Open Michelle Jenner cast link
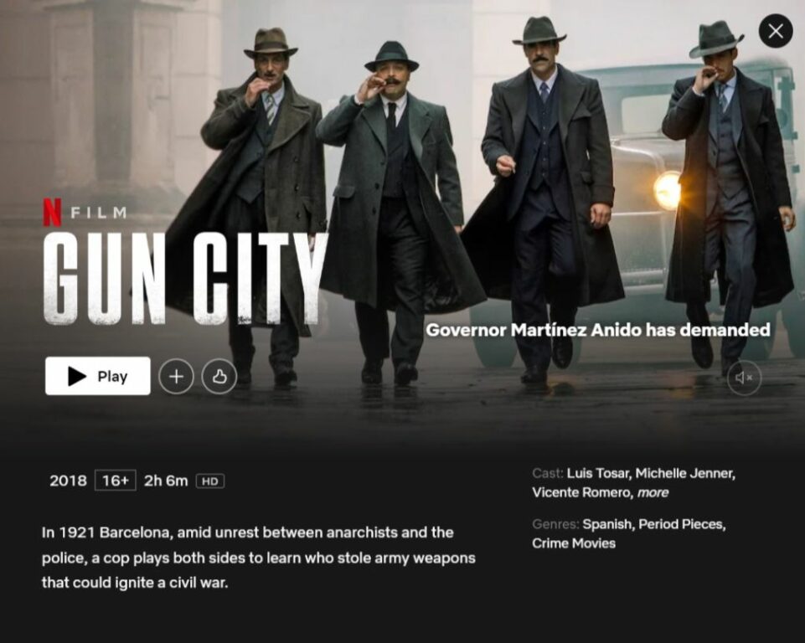The width and height of the screenshot is (805, 643). click(x=685, y=473)
